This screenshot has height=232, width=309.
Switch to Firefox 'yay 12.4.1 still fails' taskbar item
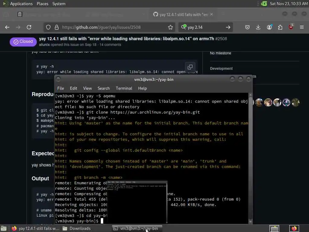click(x=36, y=228)
